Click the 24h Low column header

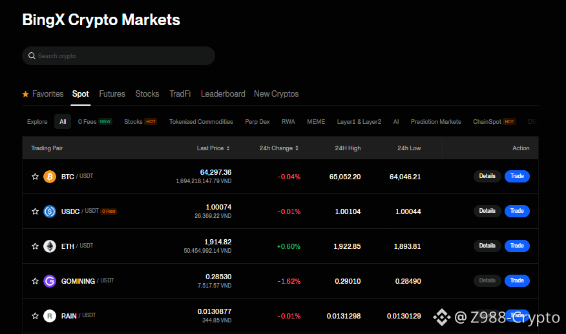(x=409, y=148)
